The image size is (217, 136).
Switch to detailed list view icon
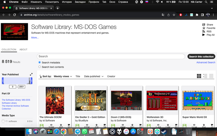[205, 76]
